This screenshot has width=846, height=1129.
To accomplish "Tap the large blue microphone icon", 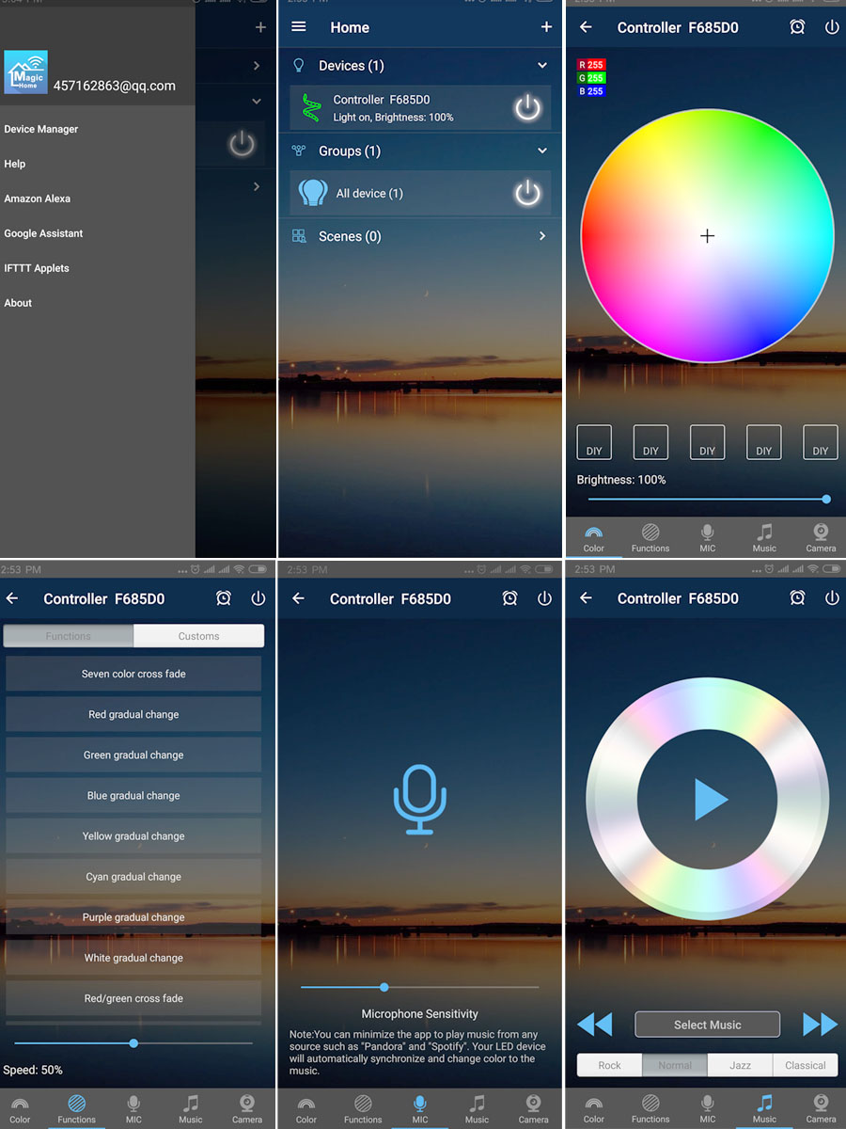I will [x=419, y=800].
